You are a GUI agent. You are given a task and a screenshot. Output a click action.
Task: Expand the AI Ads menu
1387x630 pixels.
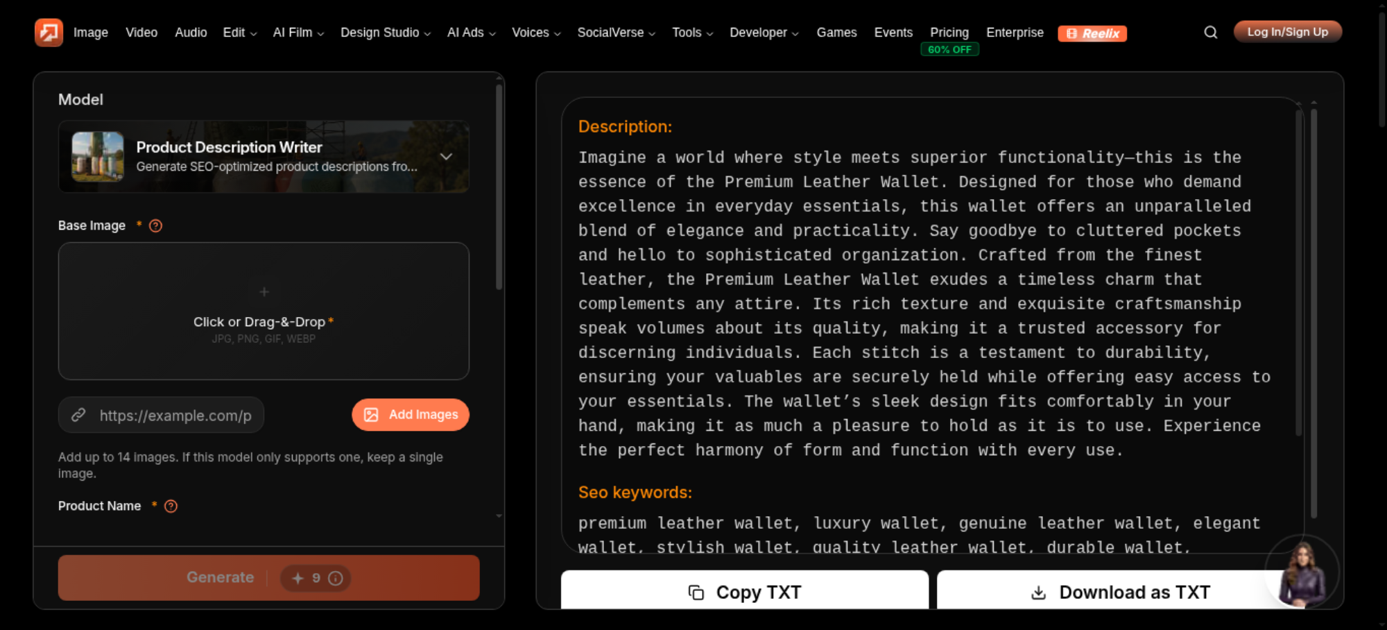click(471, 33)
